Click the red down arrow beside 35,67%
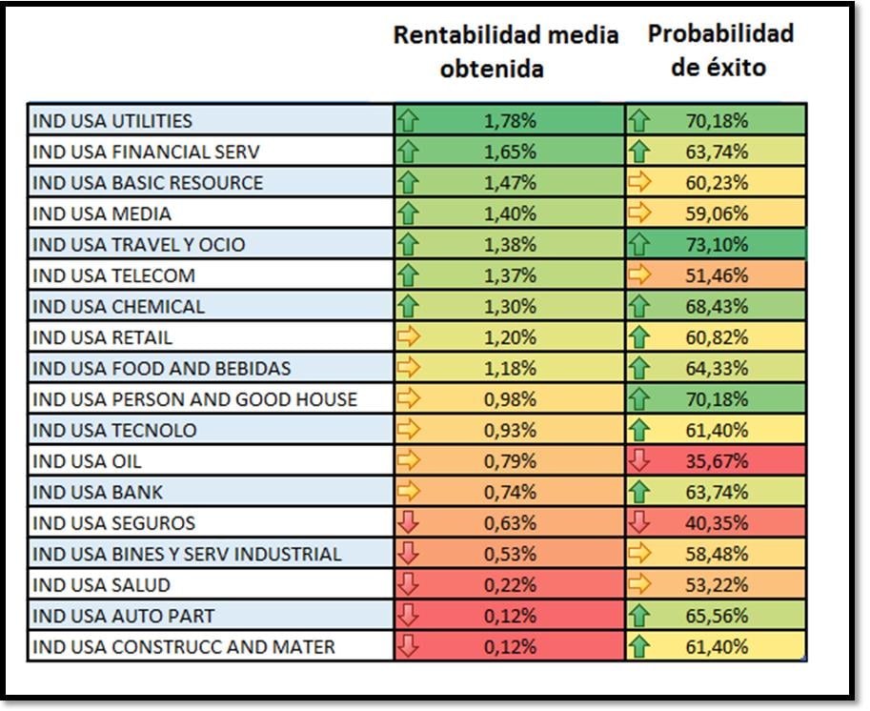This screenshot has width=870, height=711. (x=638, y=461)
